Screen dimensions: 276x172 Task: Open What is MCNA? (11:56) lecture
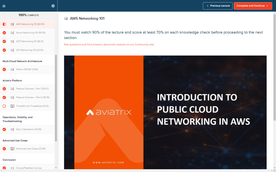coord(27,69)
